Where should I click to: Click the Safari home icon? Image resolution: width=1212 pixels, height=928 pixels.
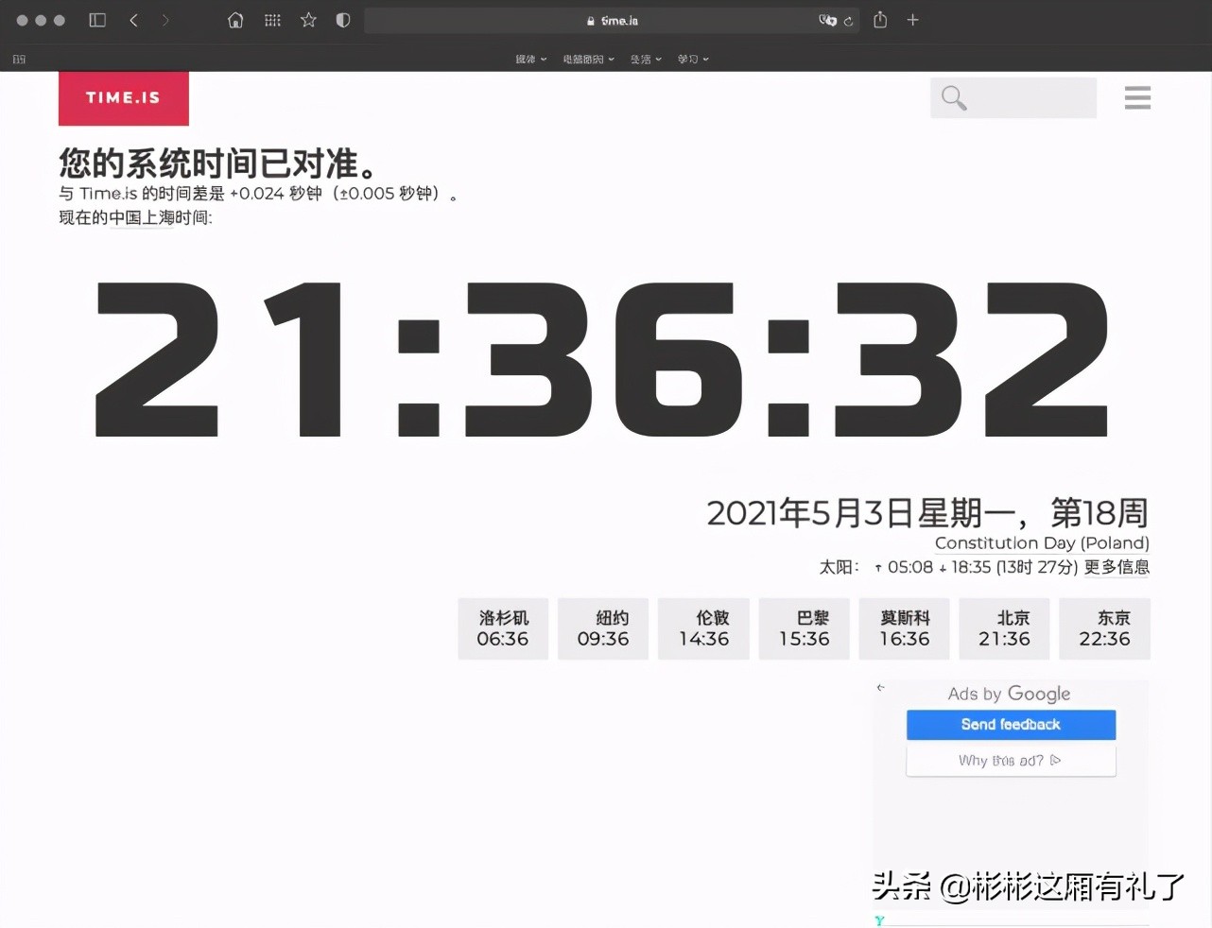coord(235,20)
